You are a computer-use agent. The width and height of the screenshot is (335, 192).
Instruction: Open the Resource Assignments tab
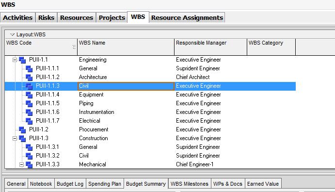pyautogui.click(x=187, y=17)
